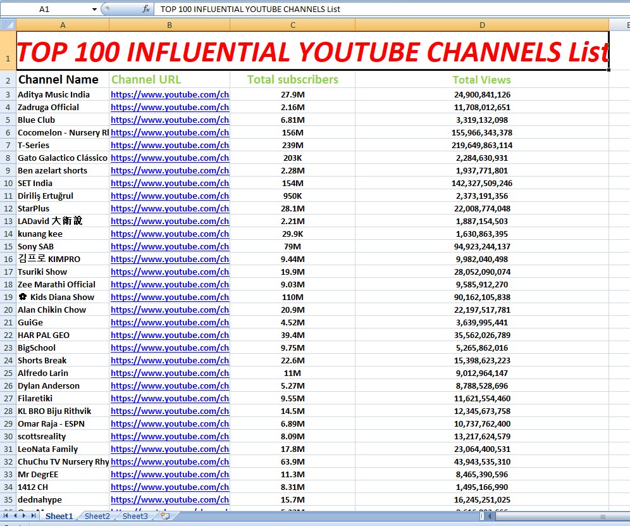Select subscribers value 63.9M

(x=293, y=462)
